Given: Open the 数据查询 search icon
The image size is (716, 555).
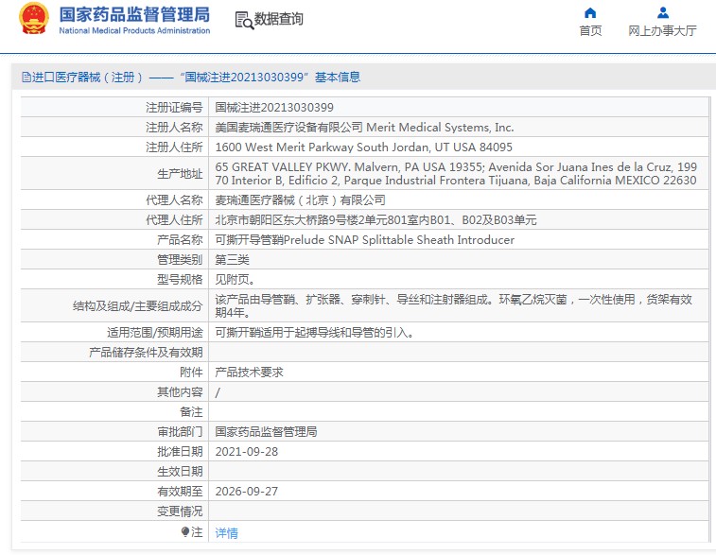Looking at the screenshot, I should [x=244, y=21].
